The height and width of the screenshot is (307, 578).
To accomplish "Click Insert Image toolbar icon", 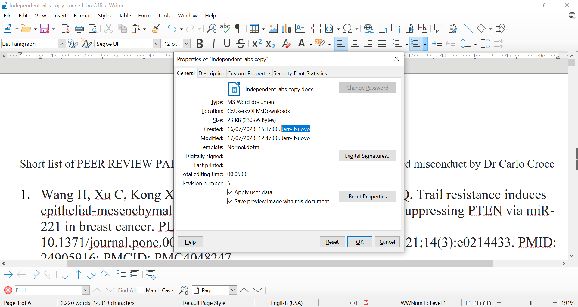I will (273, 29).
